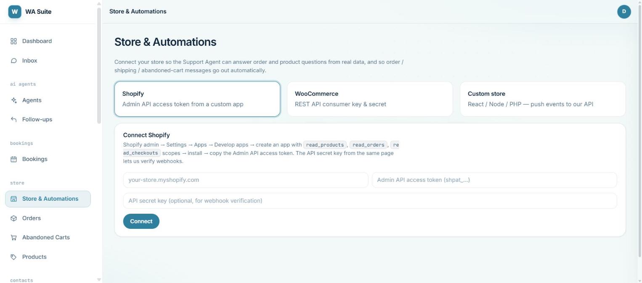Go to Dashboard in the sidebar
The image size is (642, 283).
(48, 41)
